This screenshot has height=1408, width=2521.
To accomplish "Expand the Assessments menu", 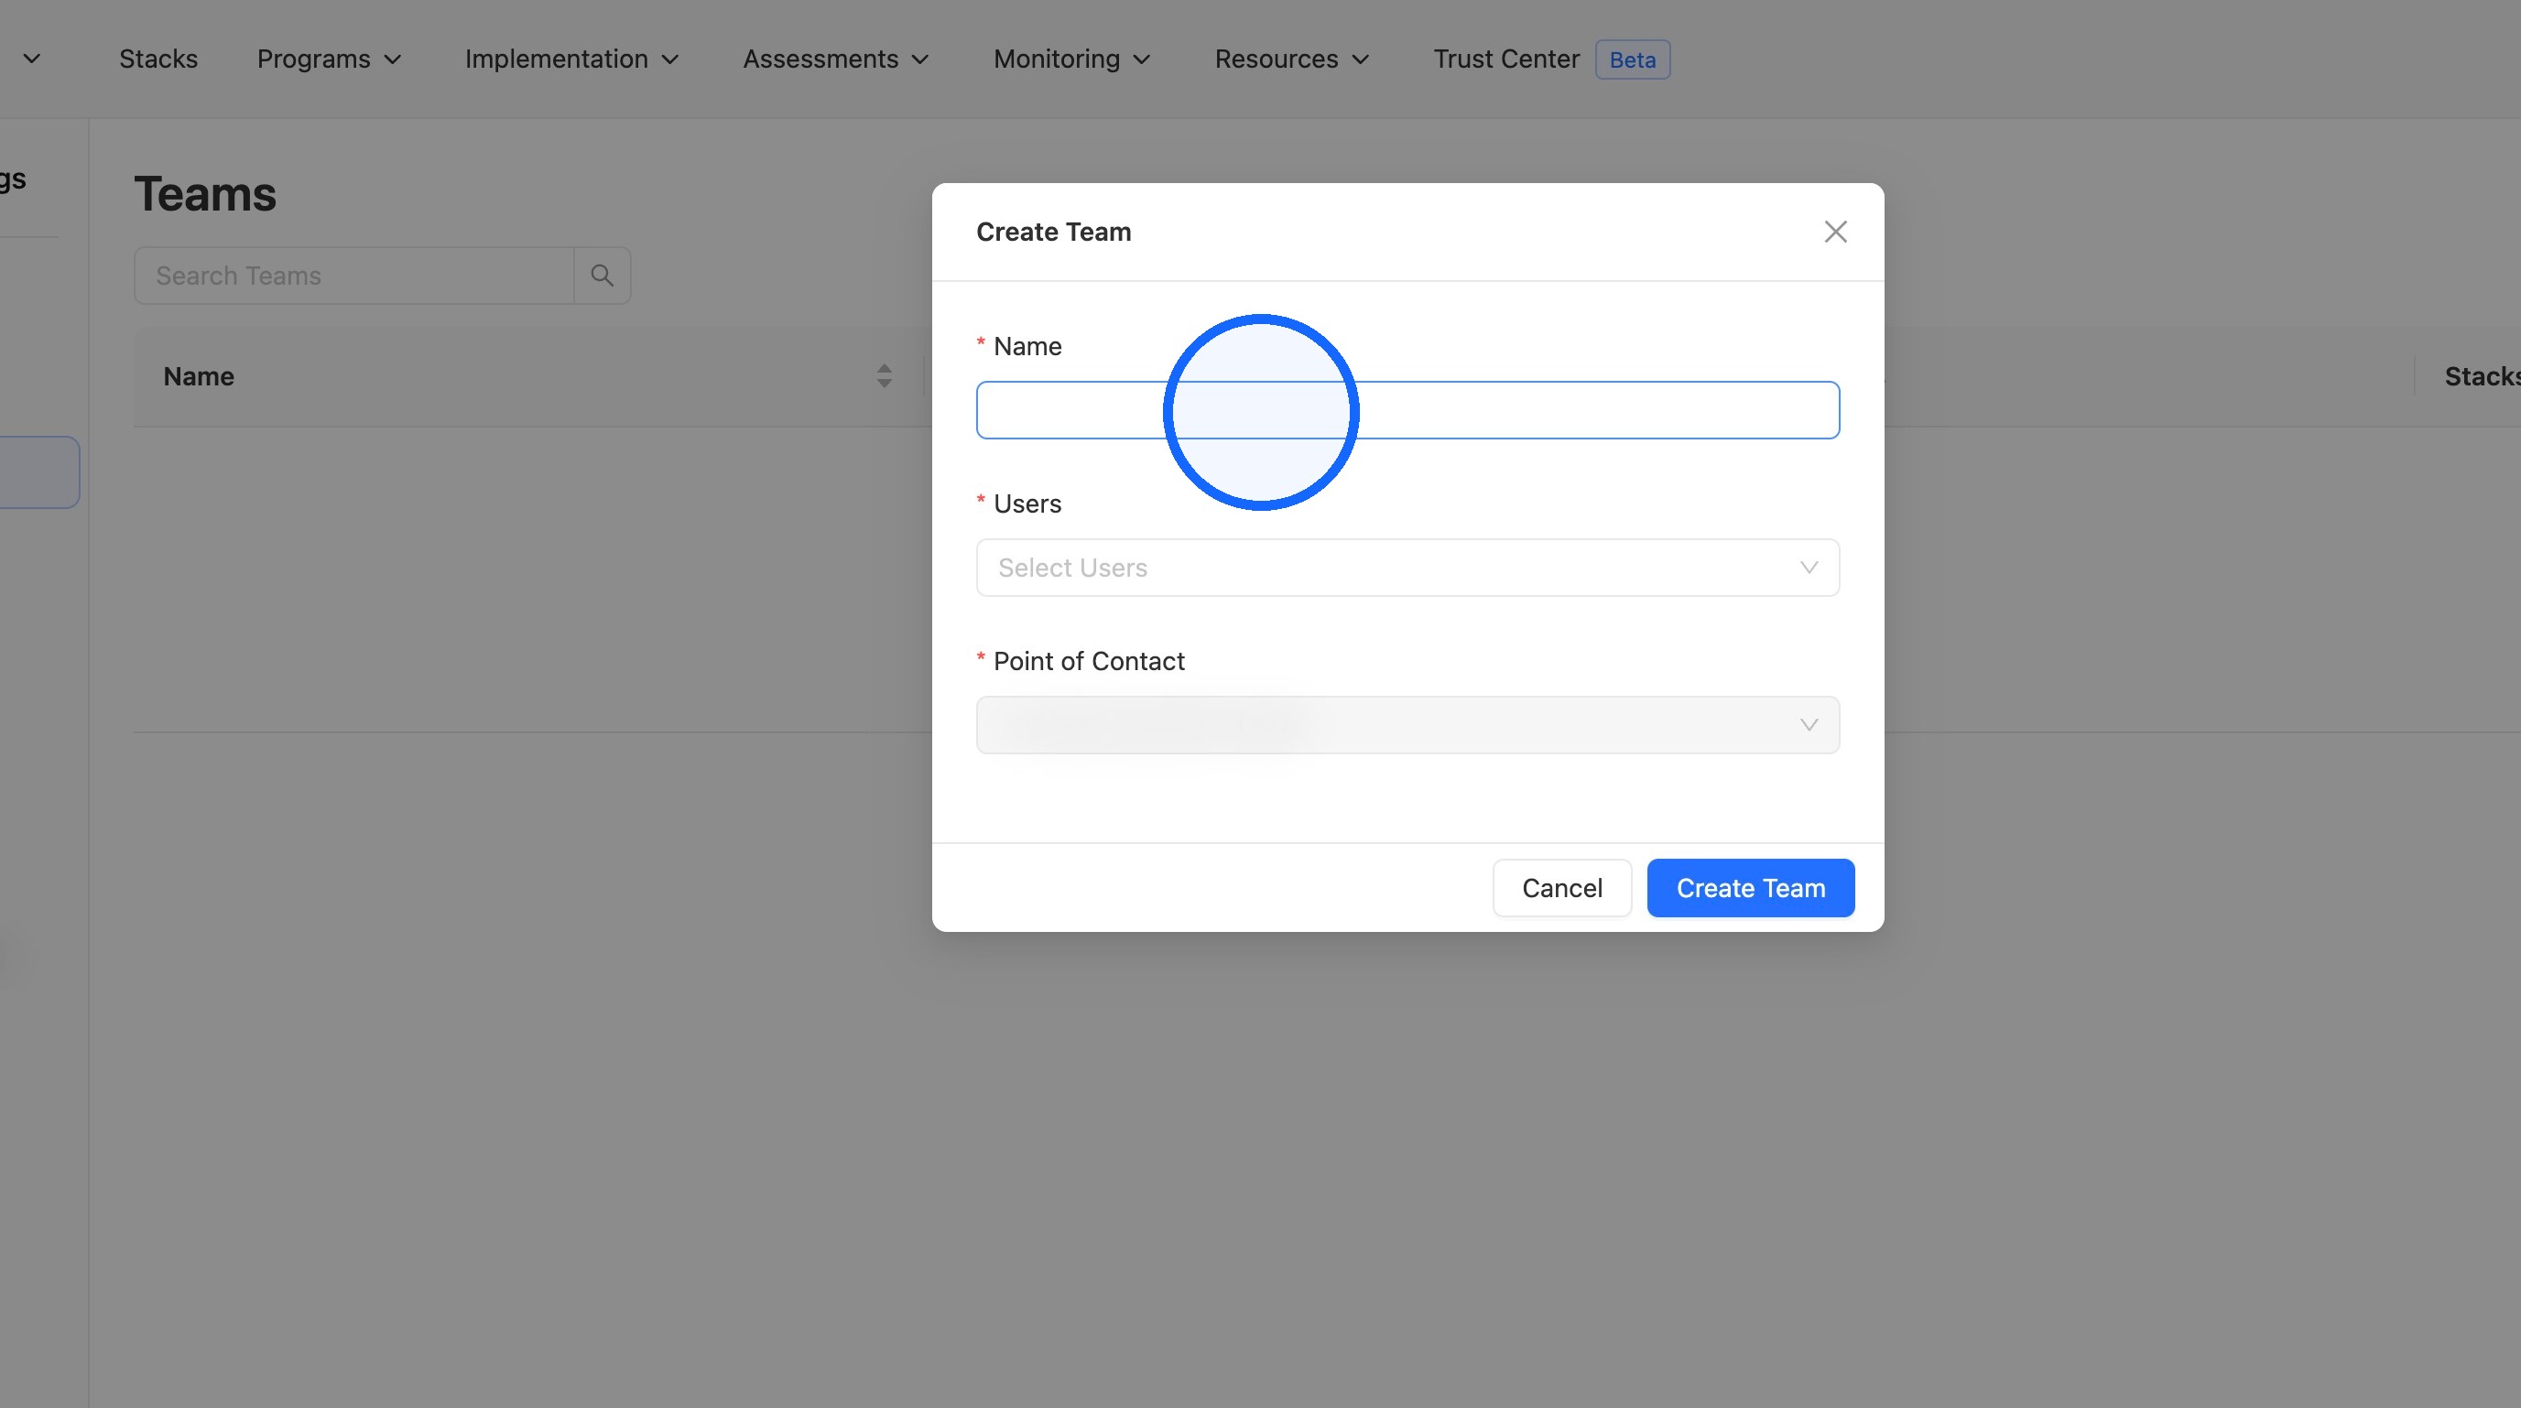I will point(836,60).
